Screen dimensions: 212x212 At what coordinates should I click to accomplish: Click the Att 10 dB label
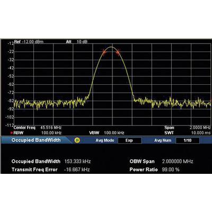click(77, 42)
